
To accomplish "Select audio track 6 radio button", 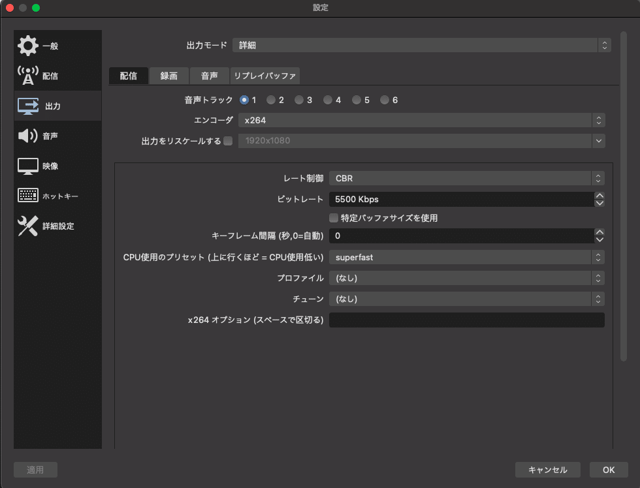I will point(385,100).
